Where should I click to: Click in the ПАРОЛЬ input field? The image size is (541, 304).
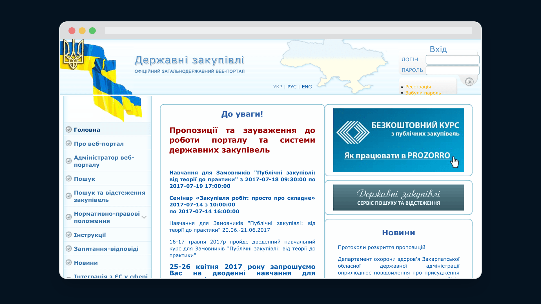pos(452,70)
